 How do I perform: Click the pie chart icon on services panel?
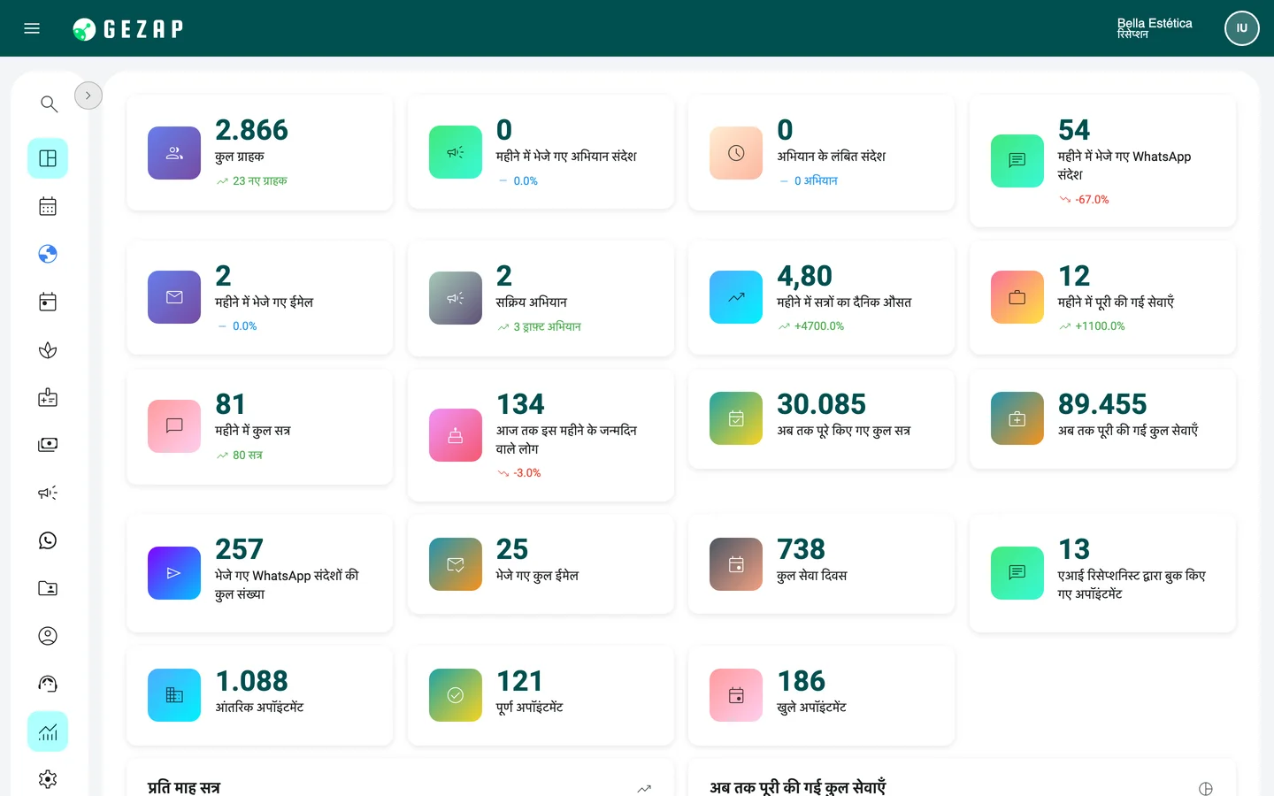pos(1205,788)
